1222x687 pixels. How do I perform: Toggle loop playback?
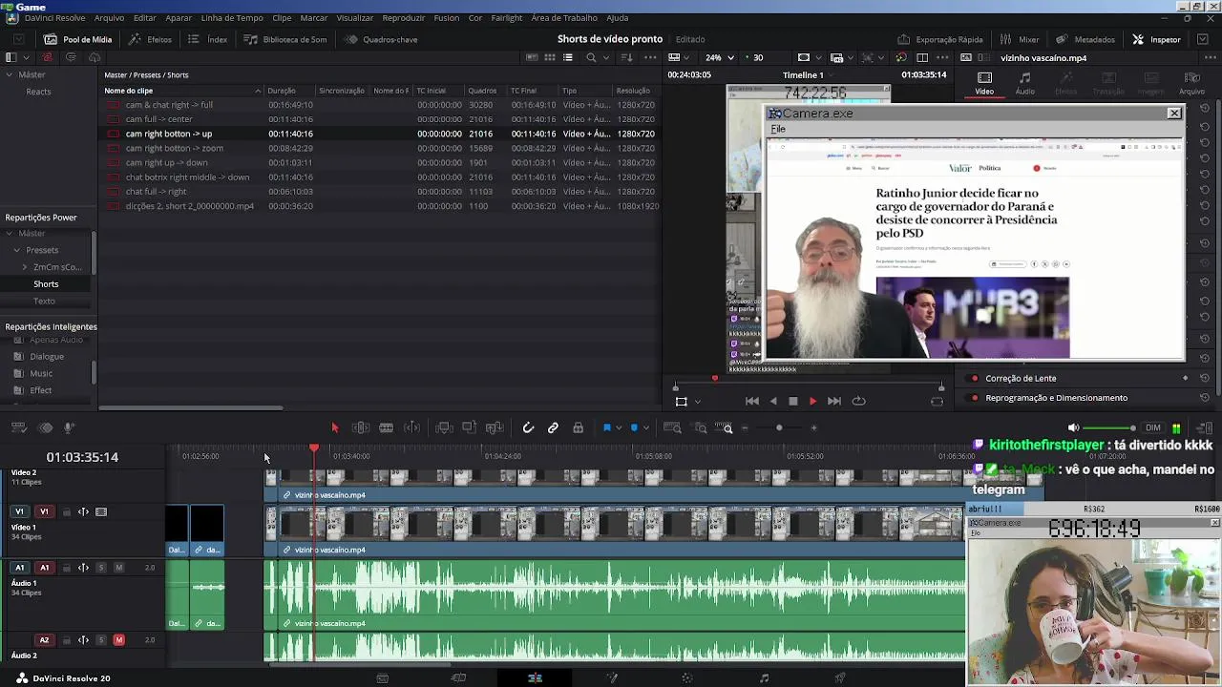[858, 402]
